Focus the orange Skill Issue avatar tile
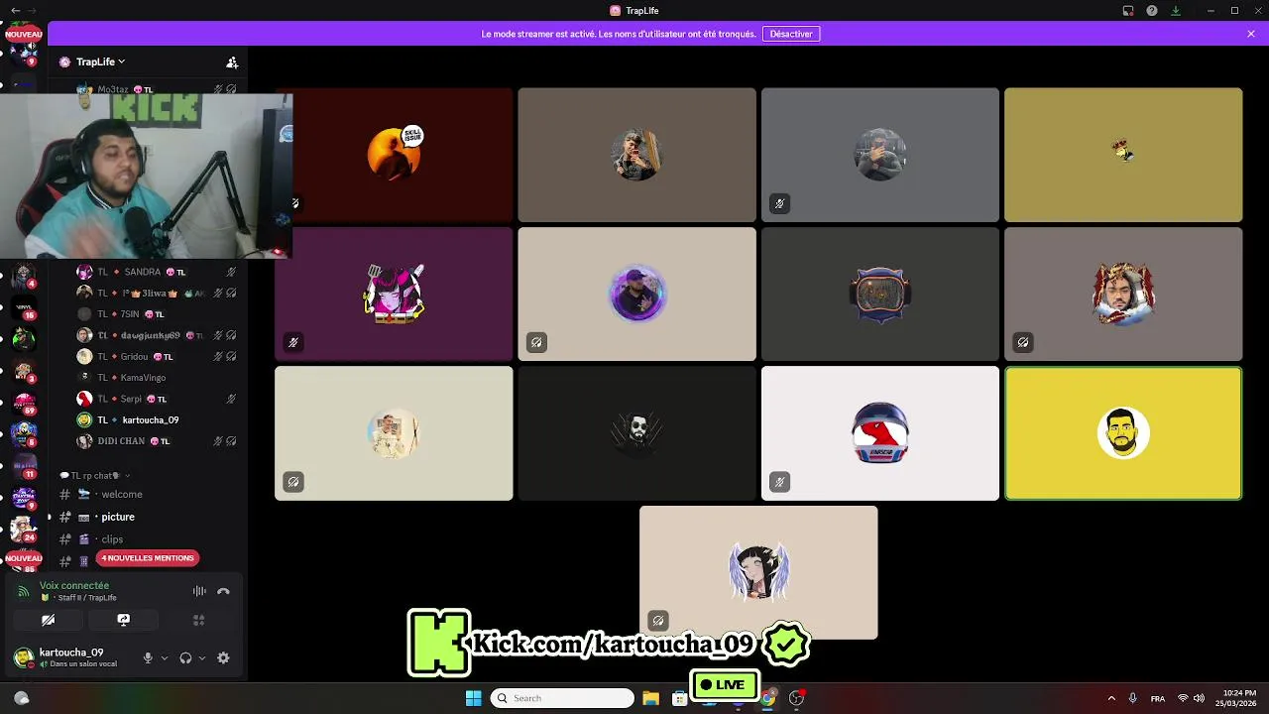The width and height of the screenshot is (1269, 714). (x=394, y=155)
